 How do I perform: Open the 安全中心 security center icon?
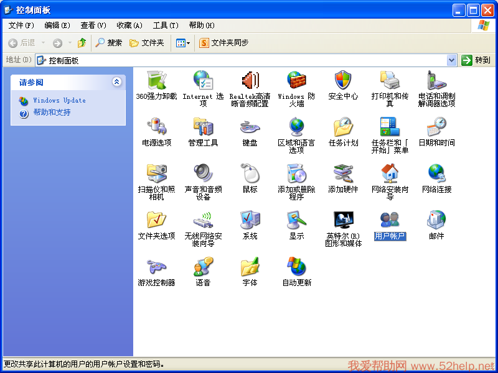pos(343,81)
